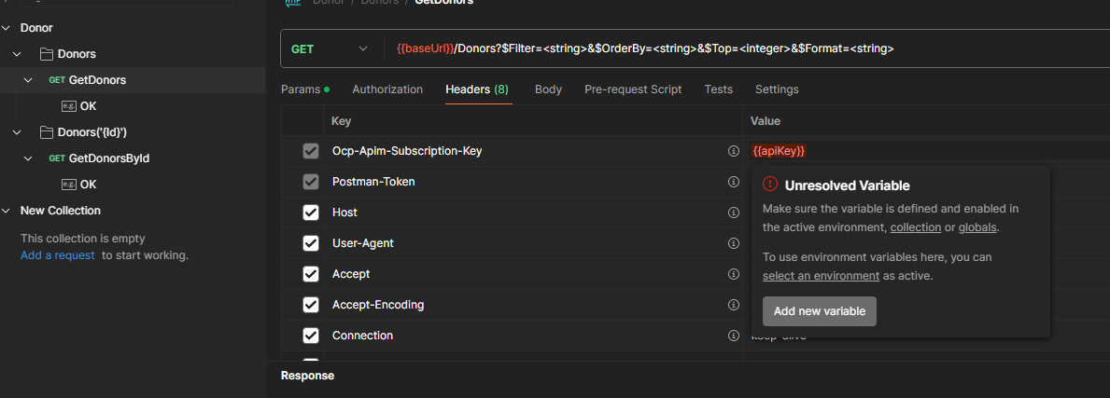Open OK example under GetDonors
Screen dimensions: 1110x398
click(x=88, y=106)
